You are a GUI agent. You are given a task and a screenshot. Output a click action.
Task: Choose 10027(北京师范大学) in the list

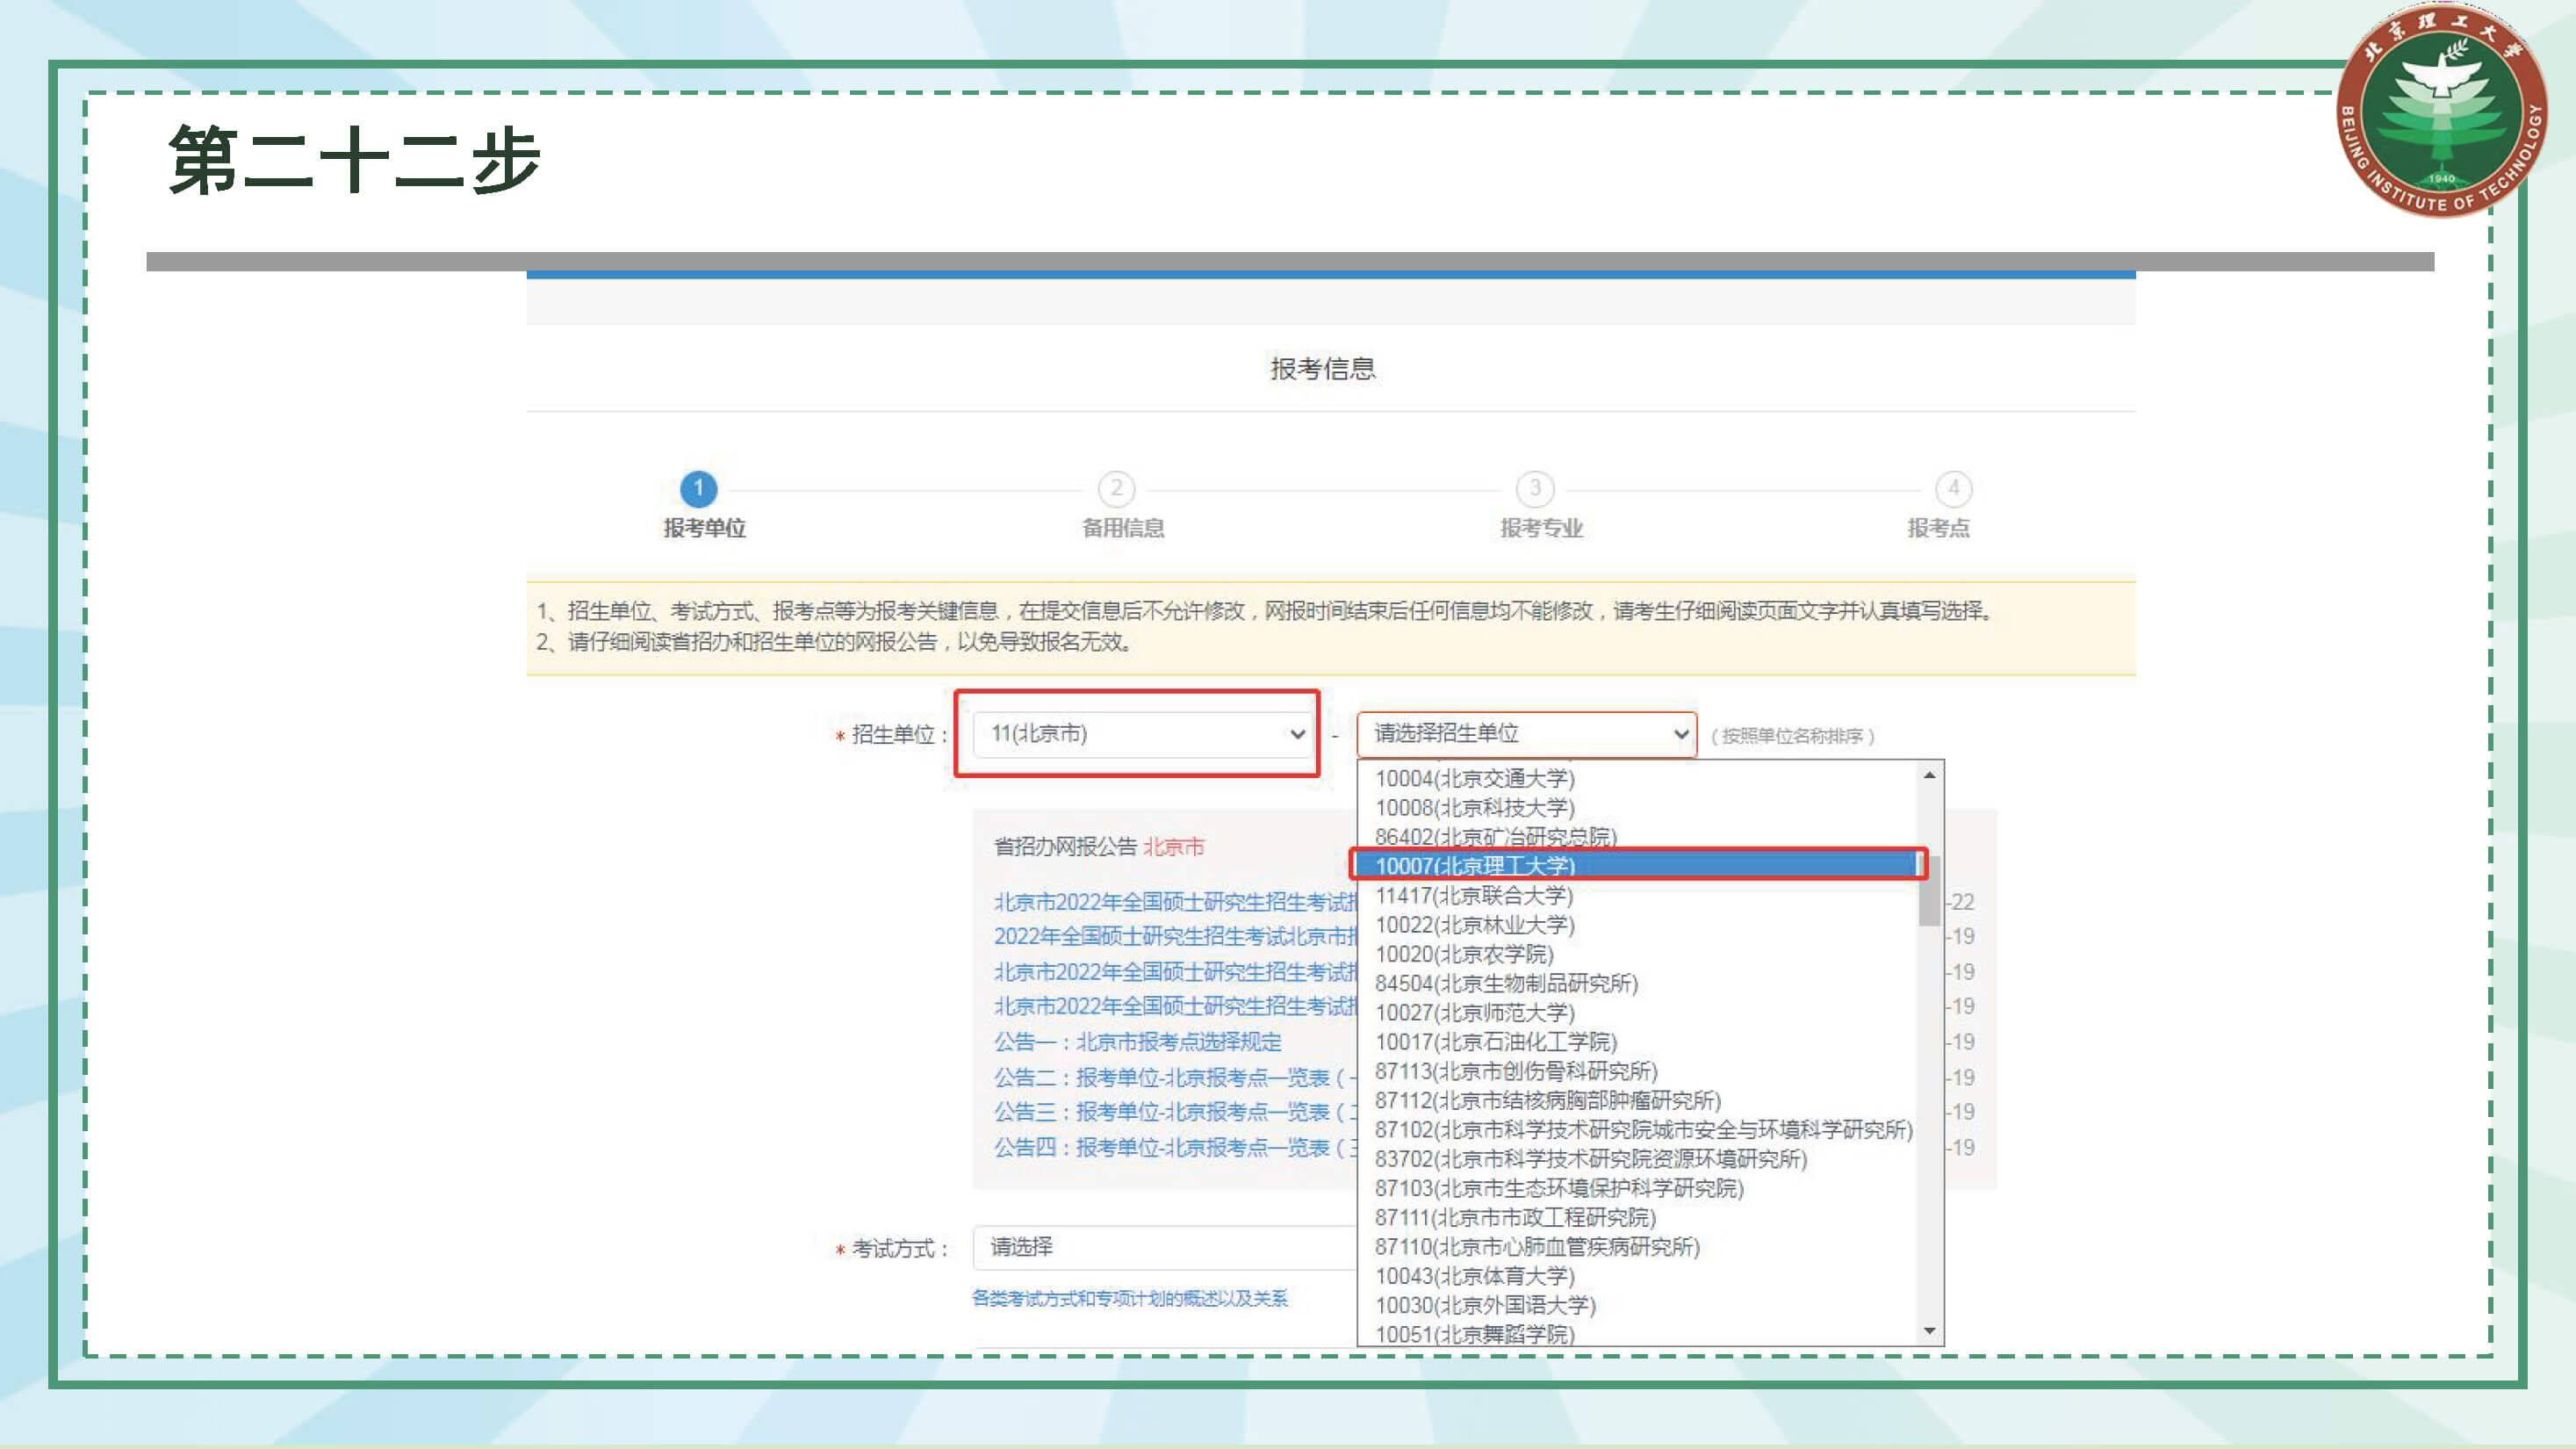[1475, 1012]
